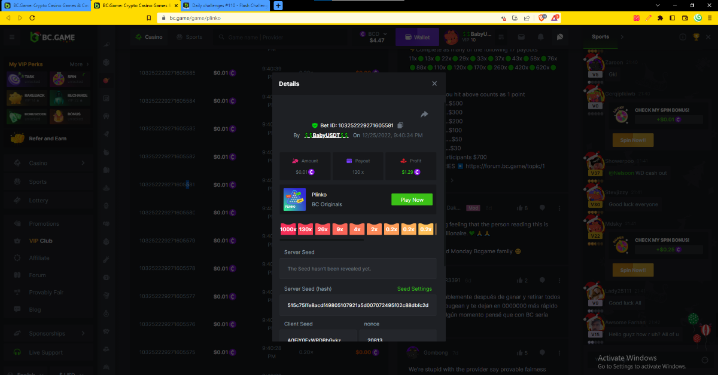Switch to the first BC.Game browser tab
Image resolution: width=718 pixels, height=375 pixels.
coord(47,5)
